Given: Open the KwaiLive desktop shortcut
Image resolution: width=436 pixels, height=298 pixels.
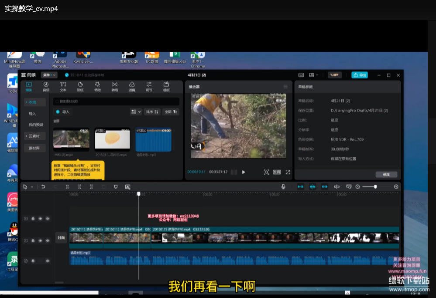Looking at the screenshot, I should 83,58.
